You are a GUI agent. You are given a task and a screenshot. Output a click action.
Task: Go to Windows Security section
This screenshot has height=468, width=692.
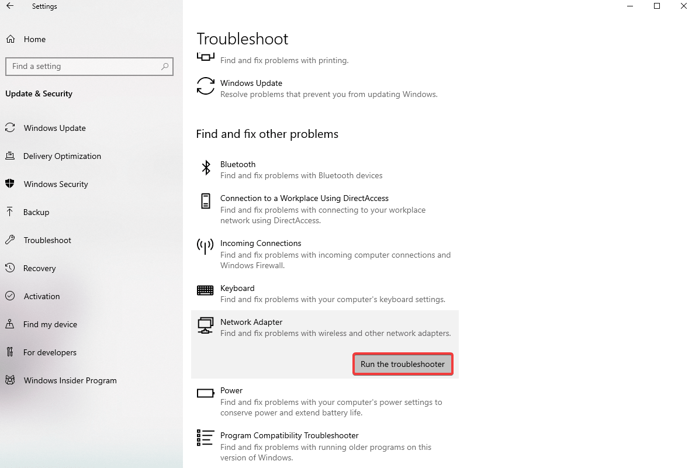[56, 184]
